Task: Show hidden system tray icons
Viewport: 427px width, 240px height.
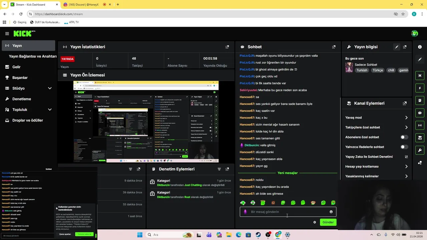Action: [x=371, y=235]
